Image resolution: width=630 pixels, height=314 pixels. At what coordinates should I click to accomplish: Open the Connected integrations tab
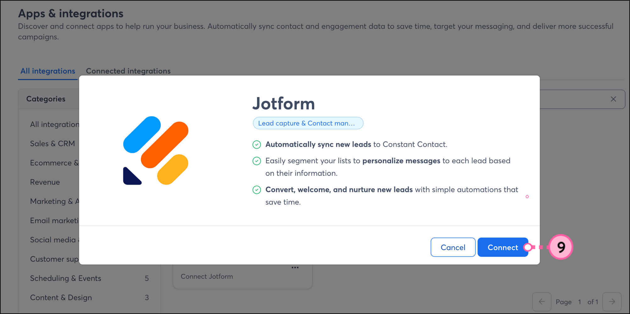pos(128,71)
